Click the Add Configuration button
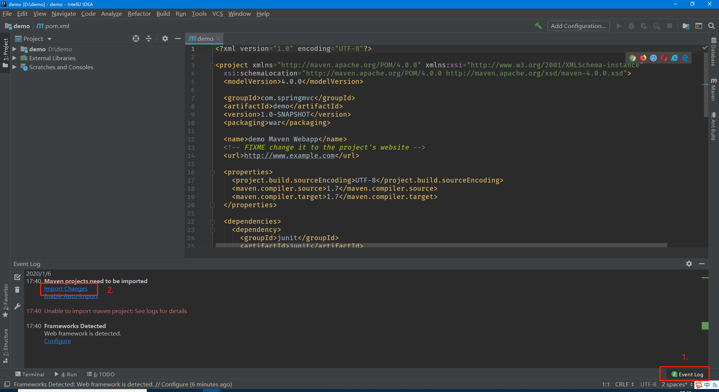This screenshot has height=392, width=719. pos(578,26)
